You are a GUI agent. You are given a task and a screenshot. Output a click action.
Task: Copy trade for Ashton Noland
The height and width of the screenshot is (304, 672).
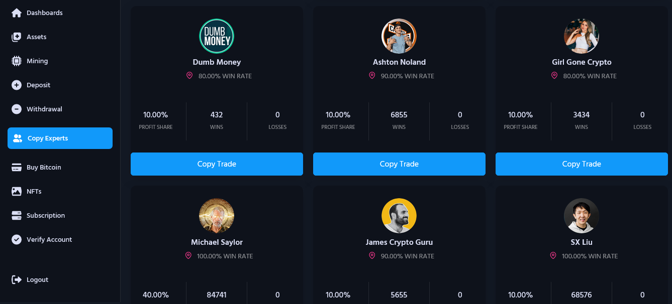pos(399,164)
